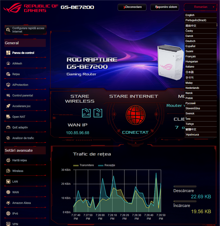Click the 5 GHz wireless band icon

coord(98,113)
